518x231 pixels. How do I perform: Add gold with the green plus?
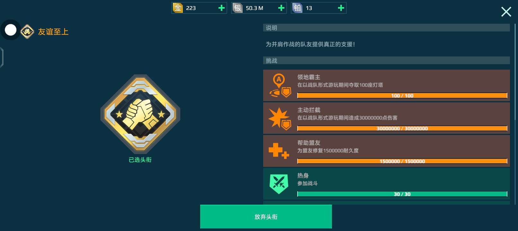point(221,8)
